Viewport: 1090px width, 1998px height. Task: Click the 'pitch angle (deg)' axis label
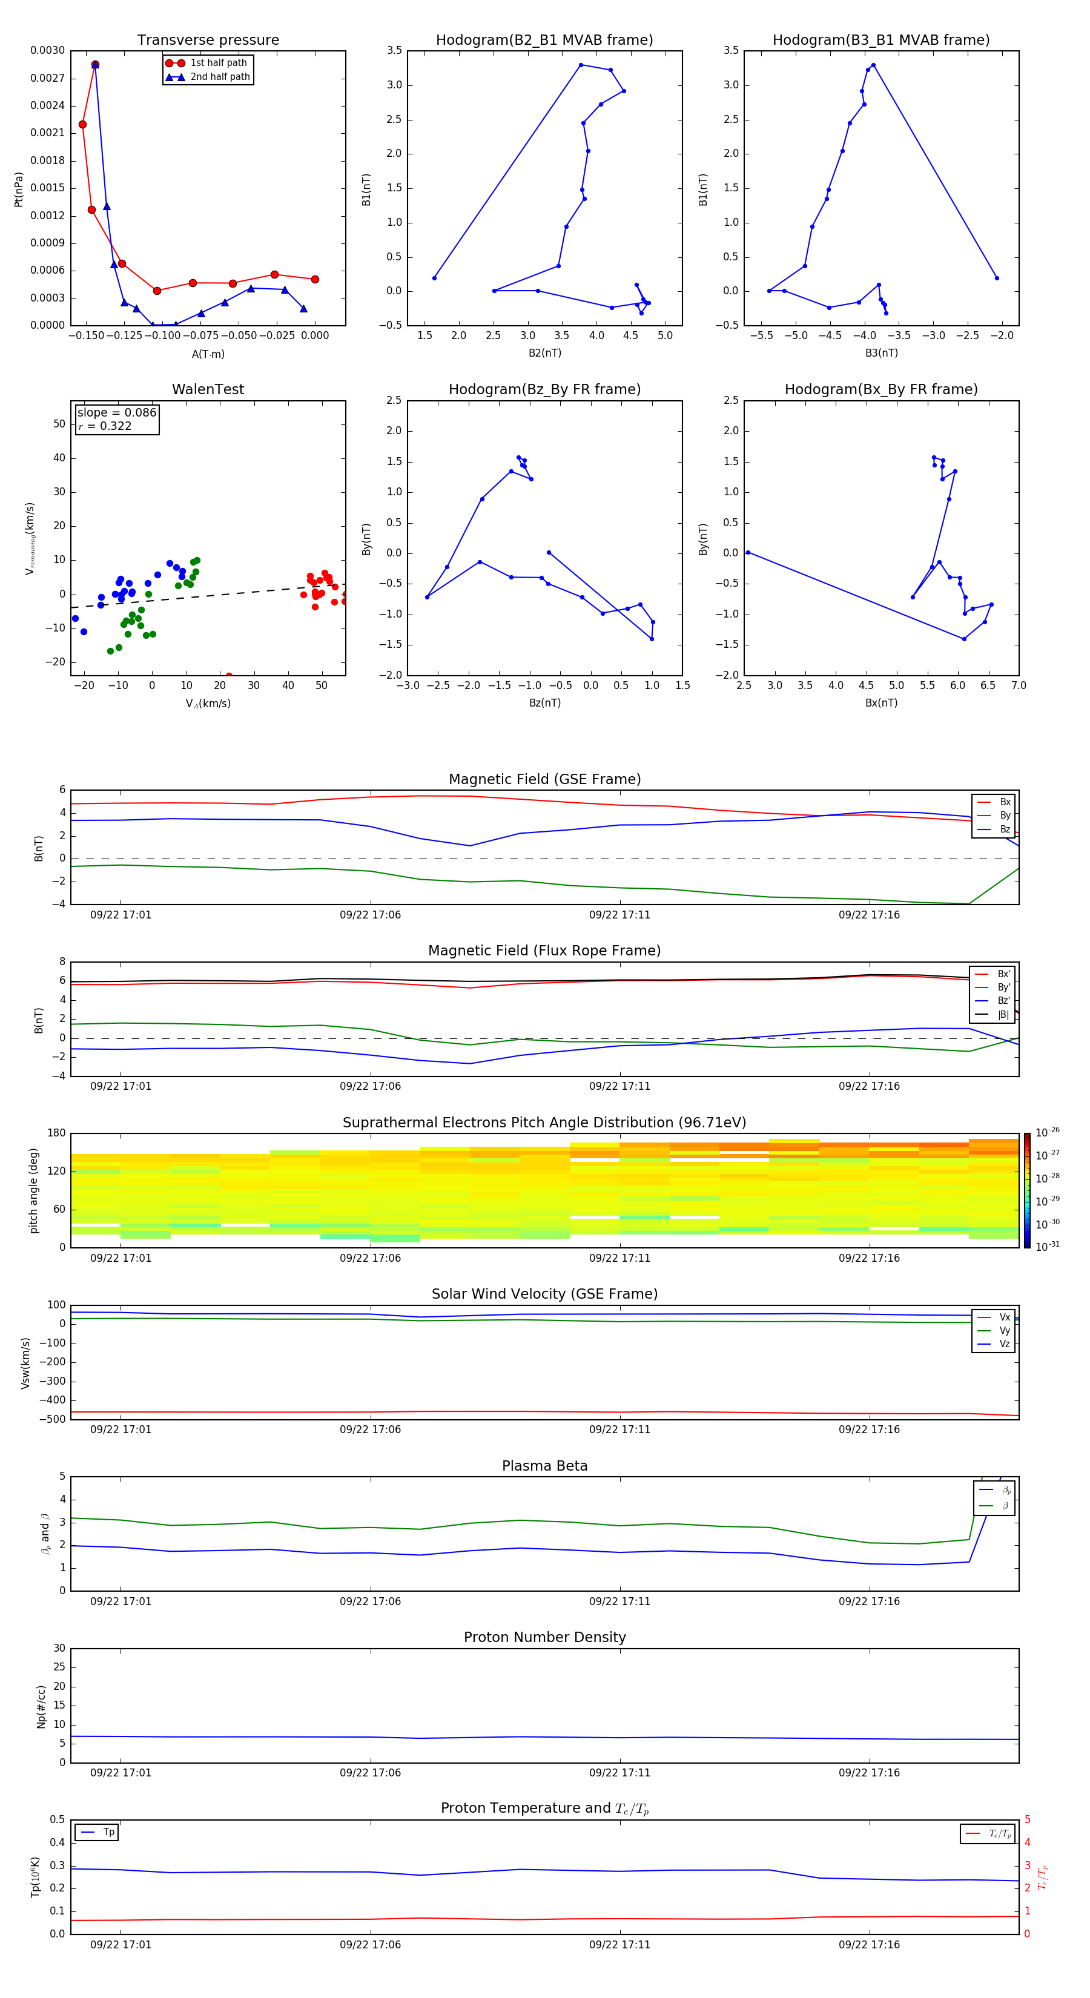pos(33,1190)
